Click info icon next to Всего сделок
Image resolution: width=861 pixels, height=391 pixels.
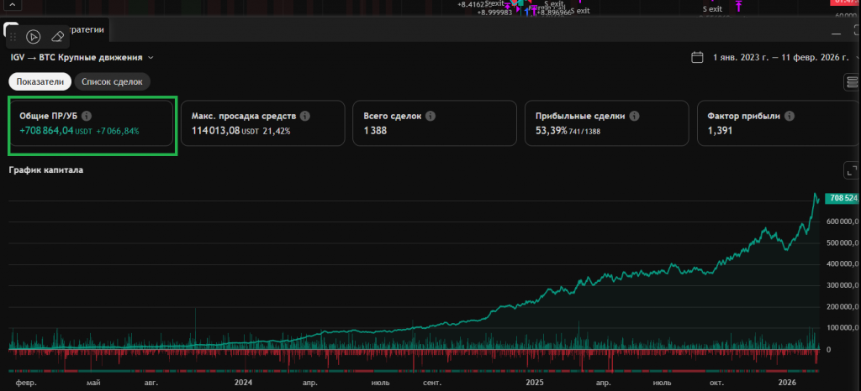428,117
